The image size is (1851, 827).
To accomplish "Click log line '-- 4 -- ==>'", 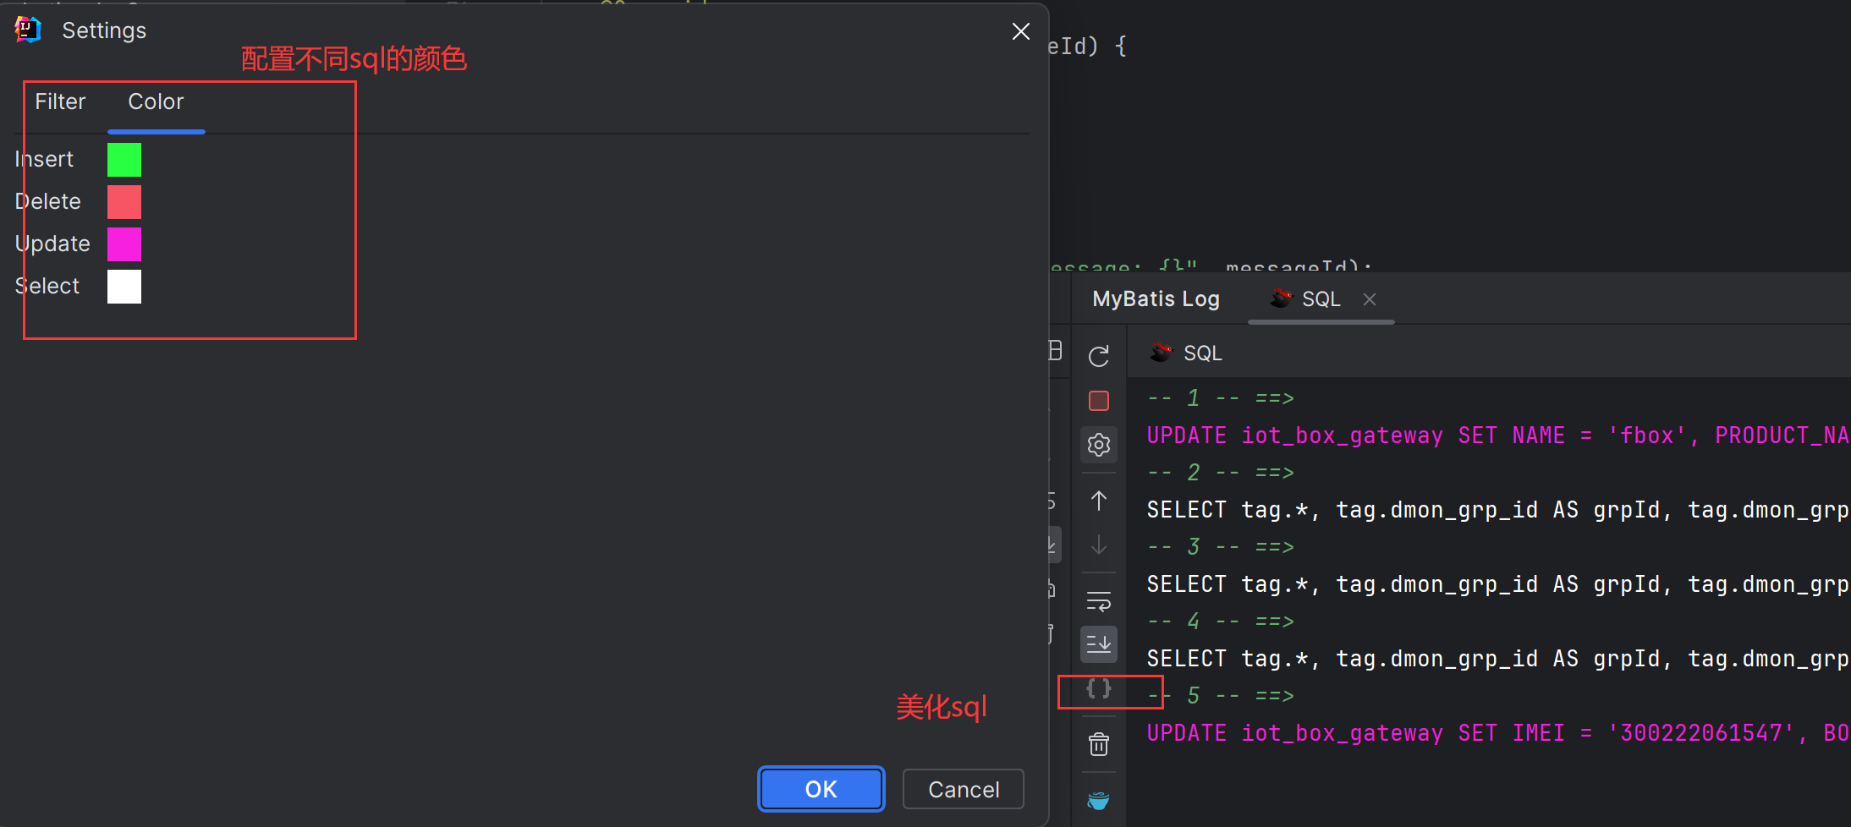I will (1221, 622).
